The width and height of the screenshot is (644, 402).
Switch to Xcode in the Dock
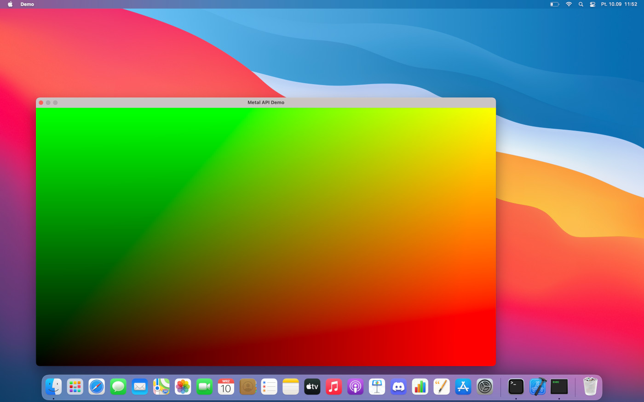(538, 386)
